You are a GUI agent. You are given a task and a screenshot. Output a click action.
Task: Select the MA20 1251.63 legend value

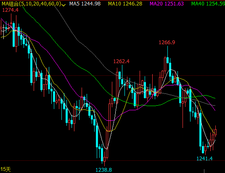click(x=167, y=4)
